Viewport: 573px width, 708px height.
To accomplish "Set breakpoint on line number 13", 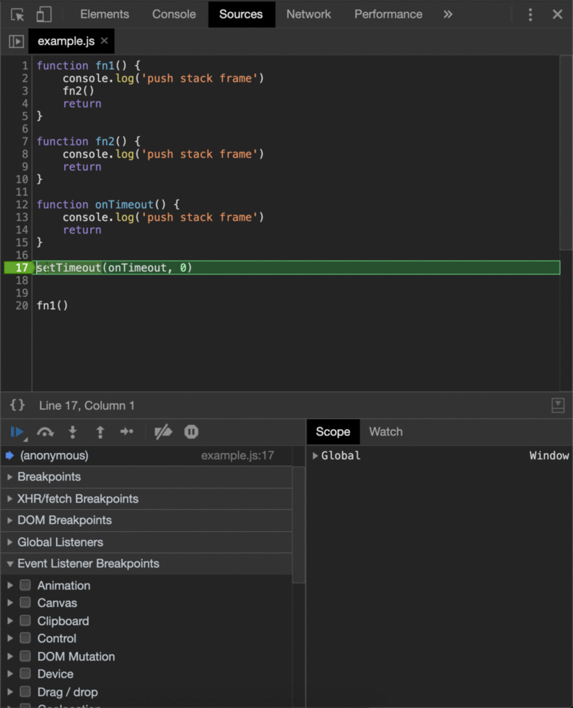I will 22,217.
